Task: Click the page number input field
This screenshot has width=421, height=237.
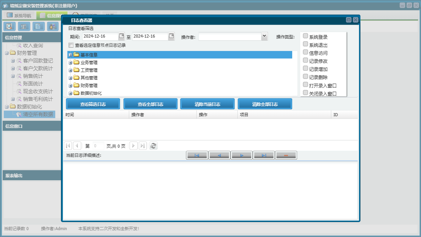Action: [98, 146]
